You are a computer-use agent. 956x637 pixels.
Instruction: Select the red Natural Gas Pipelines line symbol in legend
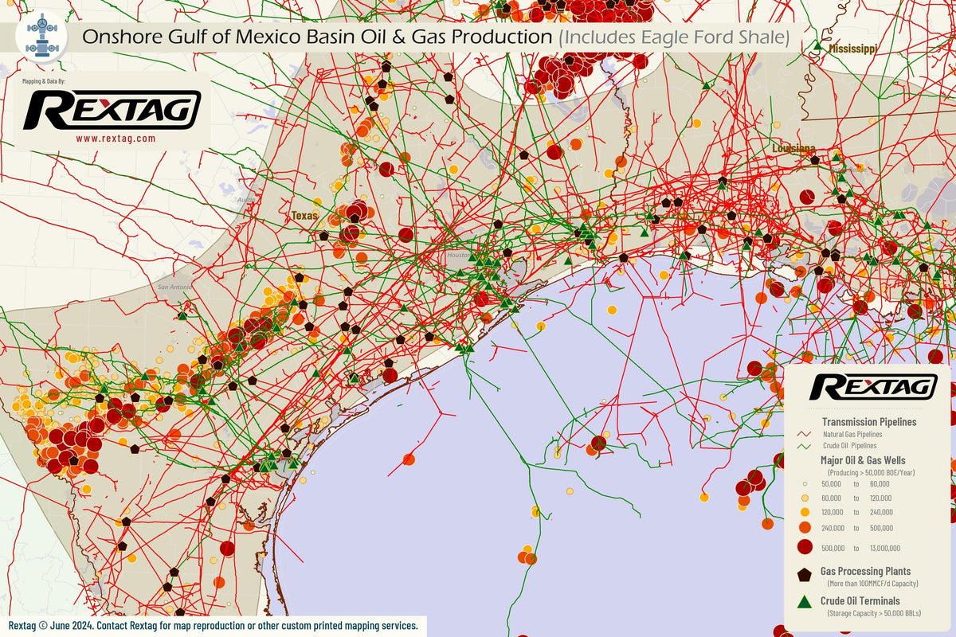[804, 434]
